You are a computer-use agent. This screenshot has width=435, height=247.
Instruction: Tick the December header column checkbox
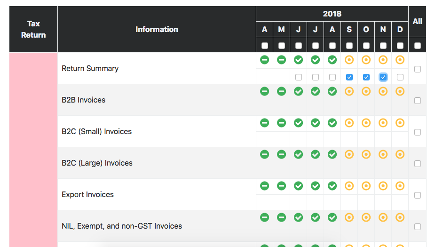coord(400,46)
